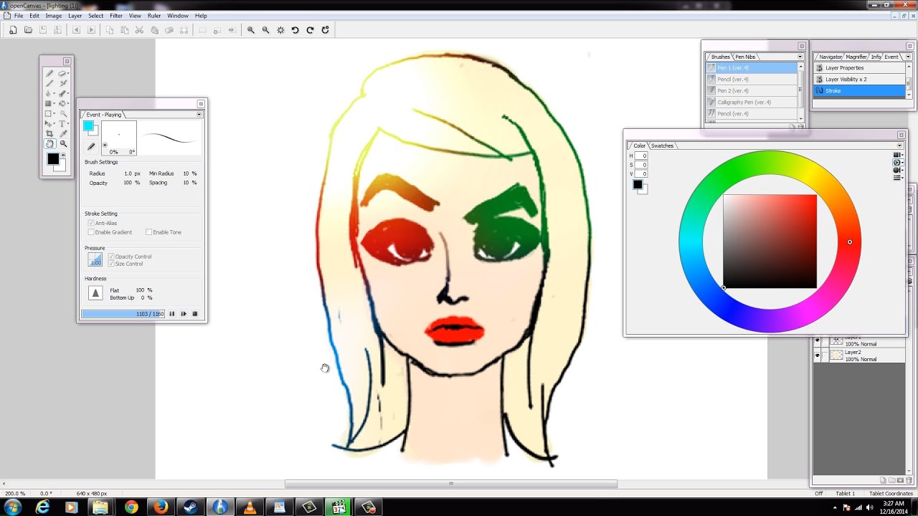Switch to the Navigator tab
The height and width of the screenshot is (516, 918).
pyautogui.click(x=831, y=57)
